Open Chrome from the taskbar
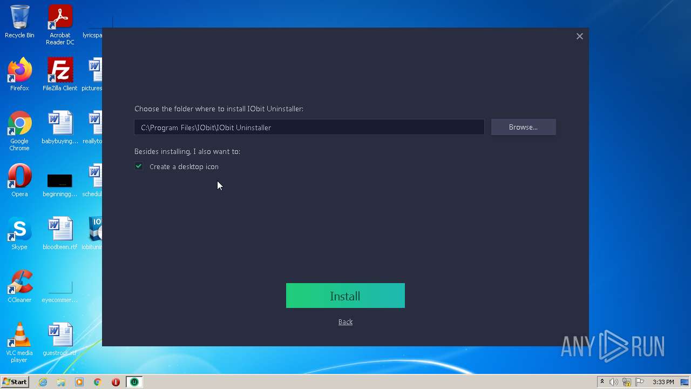 pyautogui.click(x=98, y=382)
